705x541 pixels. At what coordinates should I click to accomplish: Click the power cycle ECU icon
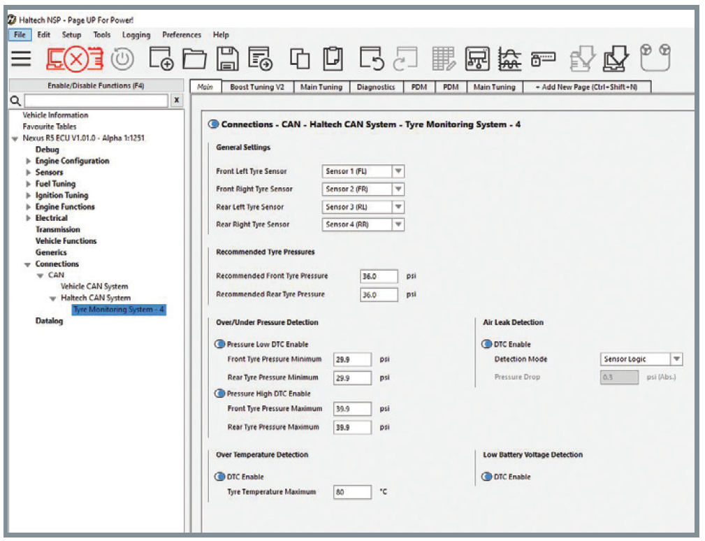(x=122, y=59)
